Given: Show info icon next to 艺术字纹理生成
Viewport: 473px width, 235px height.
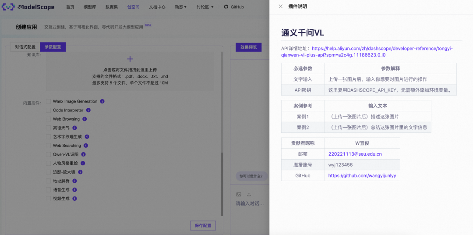Looking at the screenshot, I should (87, 137).
